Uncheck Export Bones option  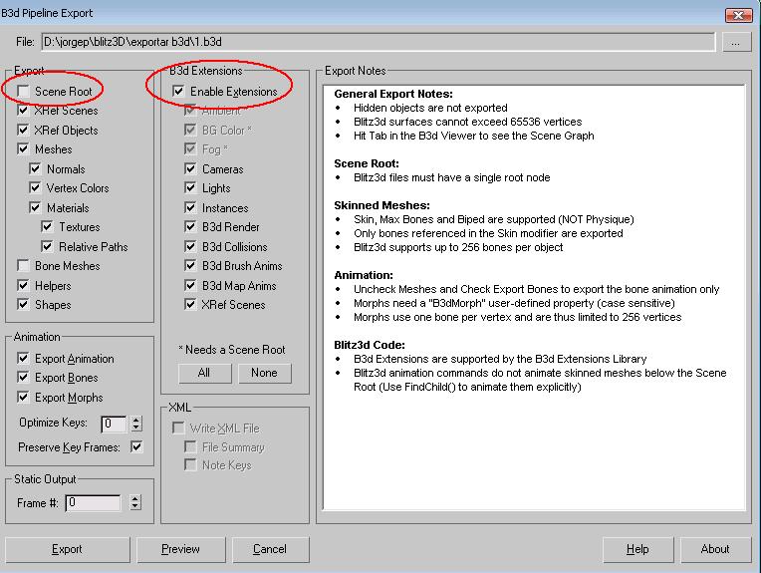(23, 378)
